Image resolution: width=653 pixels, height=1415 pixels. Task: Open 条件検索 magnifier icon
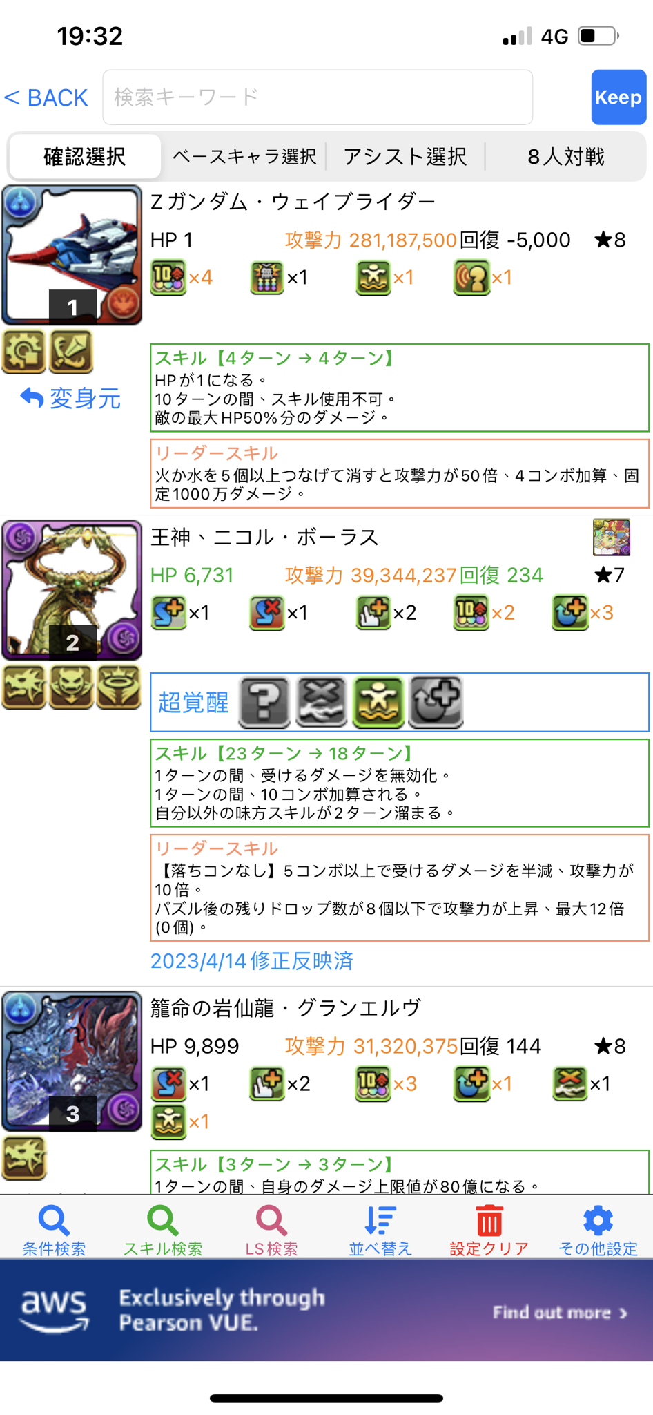(54, 1221)
